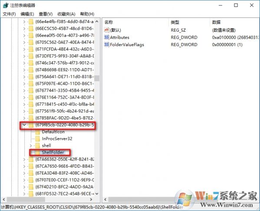The height and width of the screenshot is (211, 260).
Task: Expand the {67CA7650-96E6-4FDD key
Action: click(24, 166)
